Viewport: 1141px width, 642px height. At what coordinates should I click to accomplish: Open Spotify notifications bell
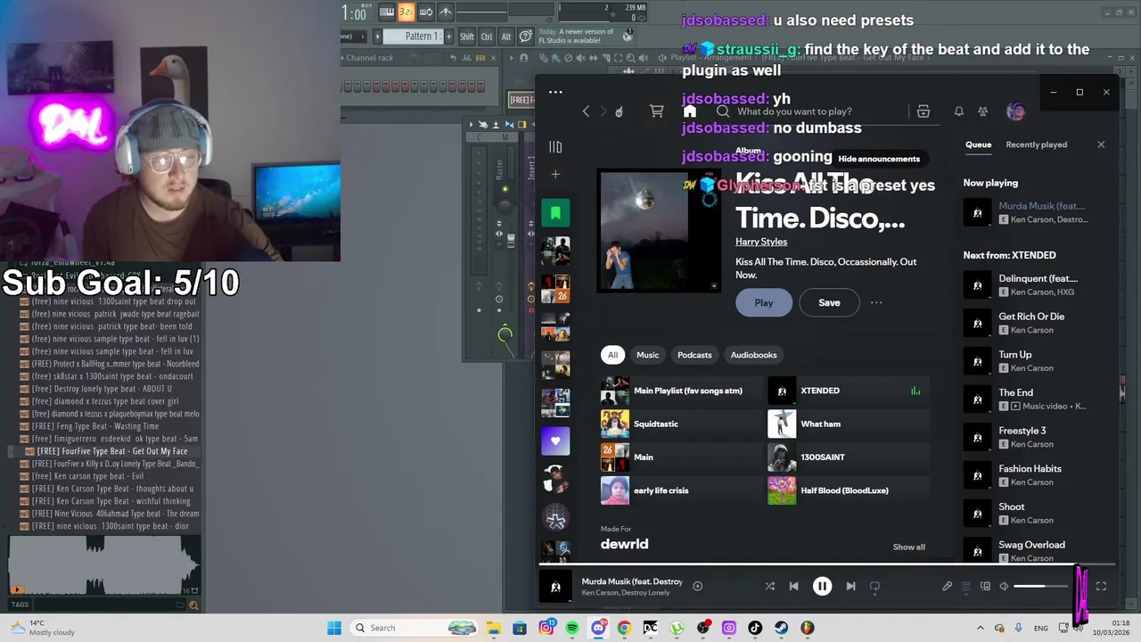click(x=958, y=111)
